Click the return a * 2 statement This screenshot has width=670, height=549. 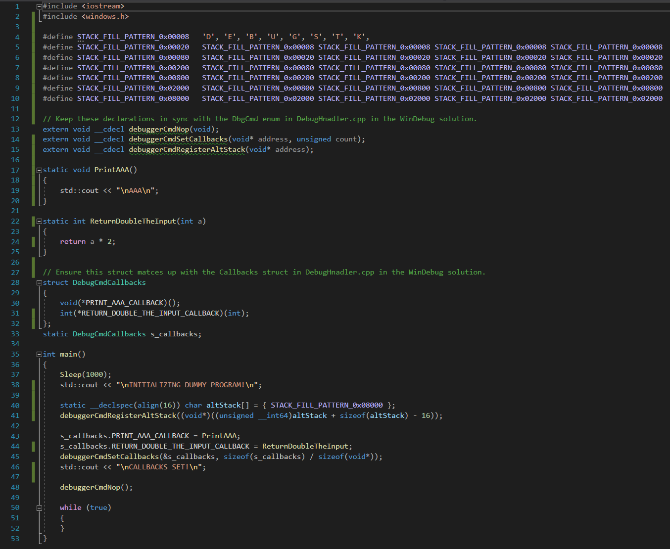tap(89, 241)
